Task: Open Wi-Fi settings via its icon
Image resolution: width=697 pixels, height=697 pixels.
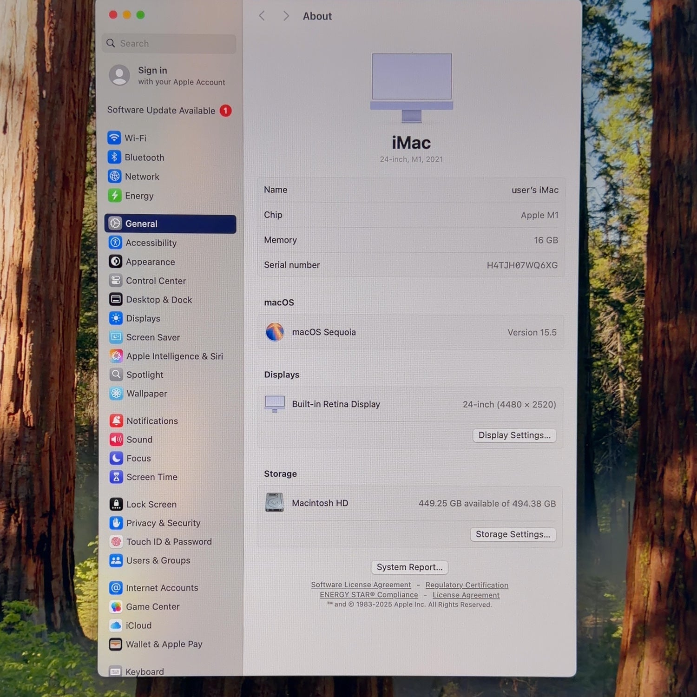Action: coord(114,138)
